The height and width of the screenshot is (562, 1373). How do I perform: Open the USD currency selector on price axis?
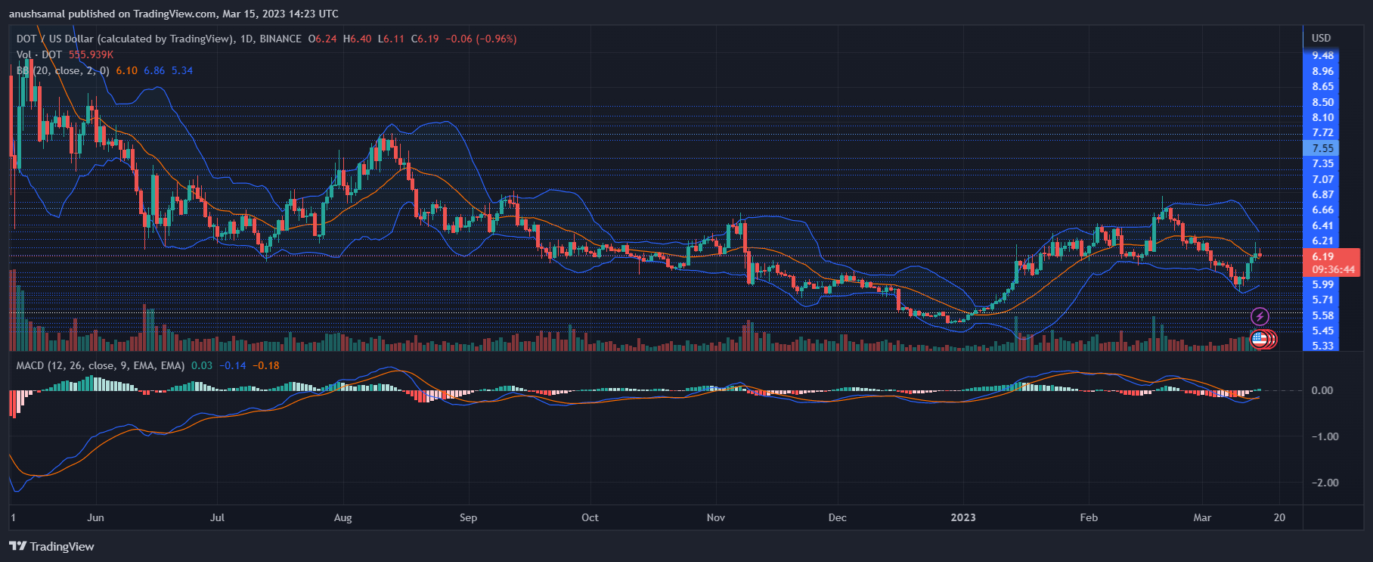pos(1321,38)
